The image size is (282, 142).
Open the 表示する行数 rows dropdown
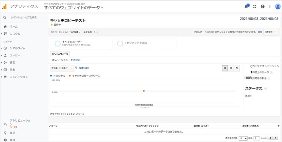[243, 138]
